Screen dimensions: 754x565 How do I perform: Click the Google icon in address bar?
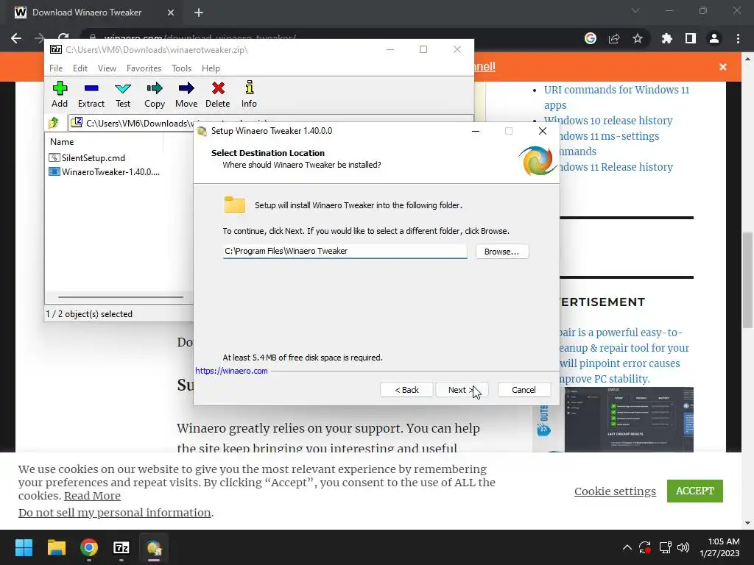(x=591, y=38)
